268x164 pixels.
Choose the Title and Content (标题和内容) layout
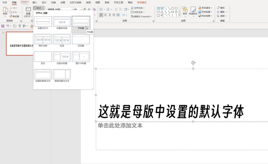point(62,23)
